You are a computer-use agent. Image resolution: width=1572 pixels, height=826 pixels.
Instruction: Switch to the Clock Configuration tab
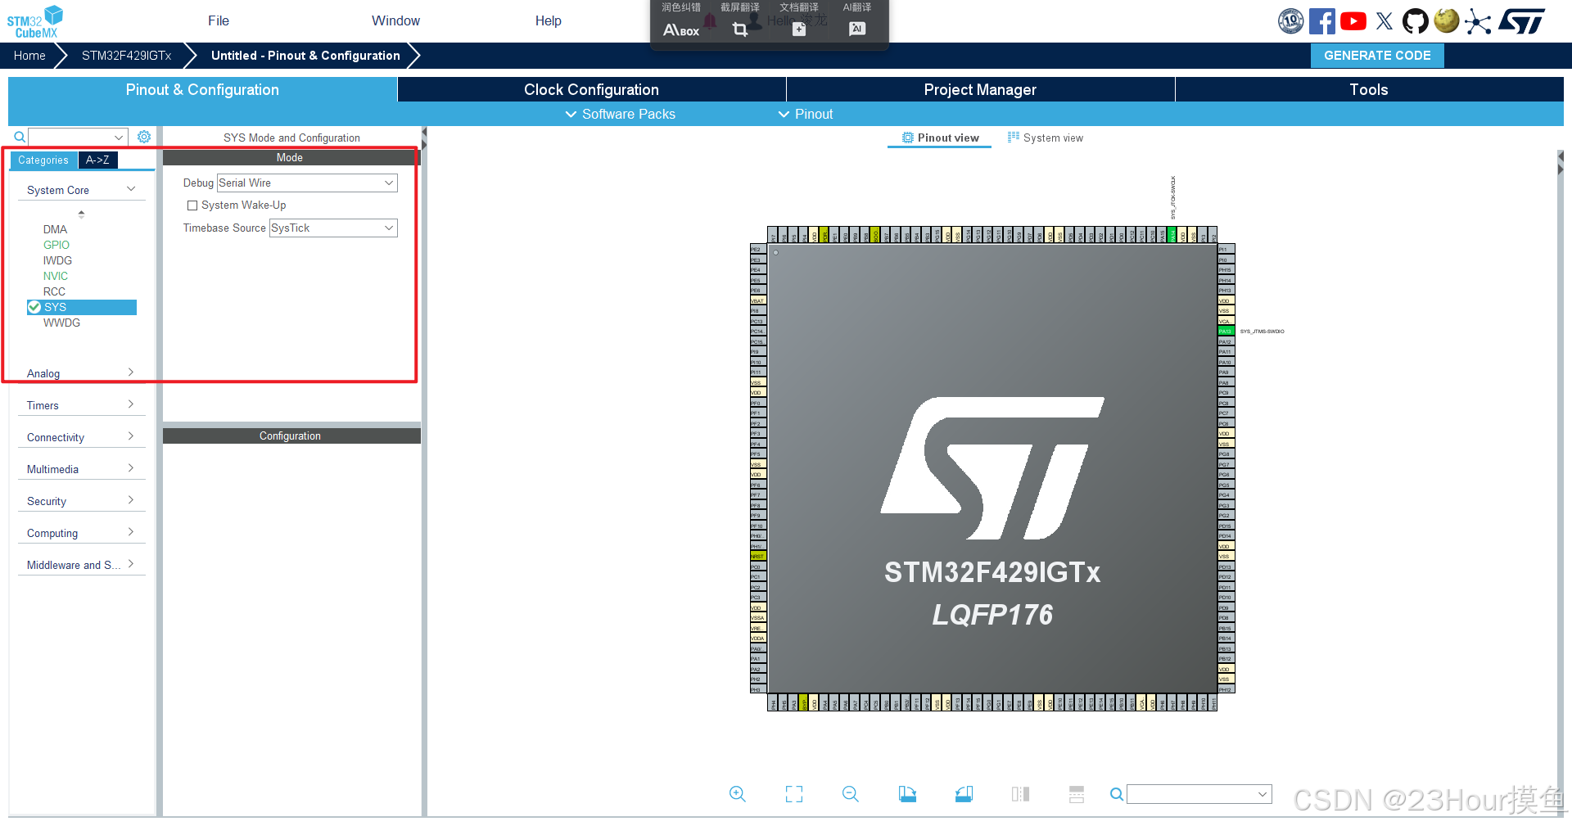click(591, 89)
